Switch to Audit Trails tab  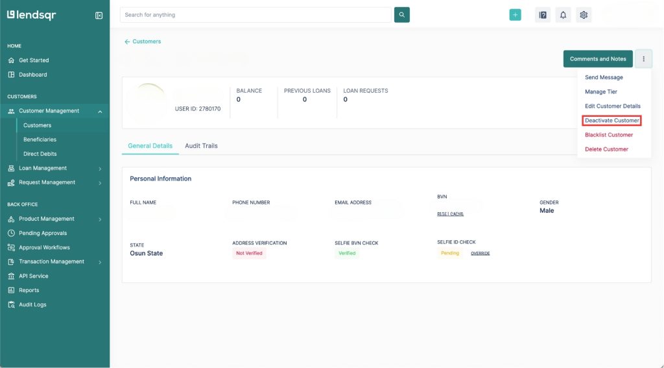coord(201,146)
